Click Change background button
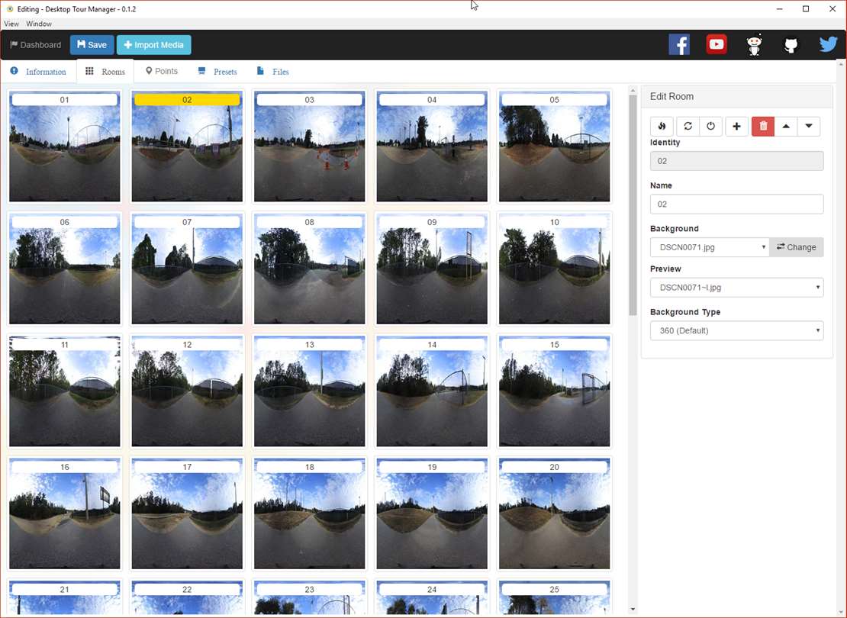This screenshot has height=618, width=847. pos(796,247)
